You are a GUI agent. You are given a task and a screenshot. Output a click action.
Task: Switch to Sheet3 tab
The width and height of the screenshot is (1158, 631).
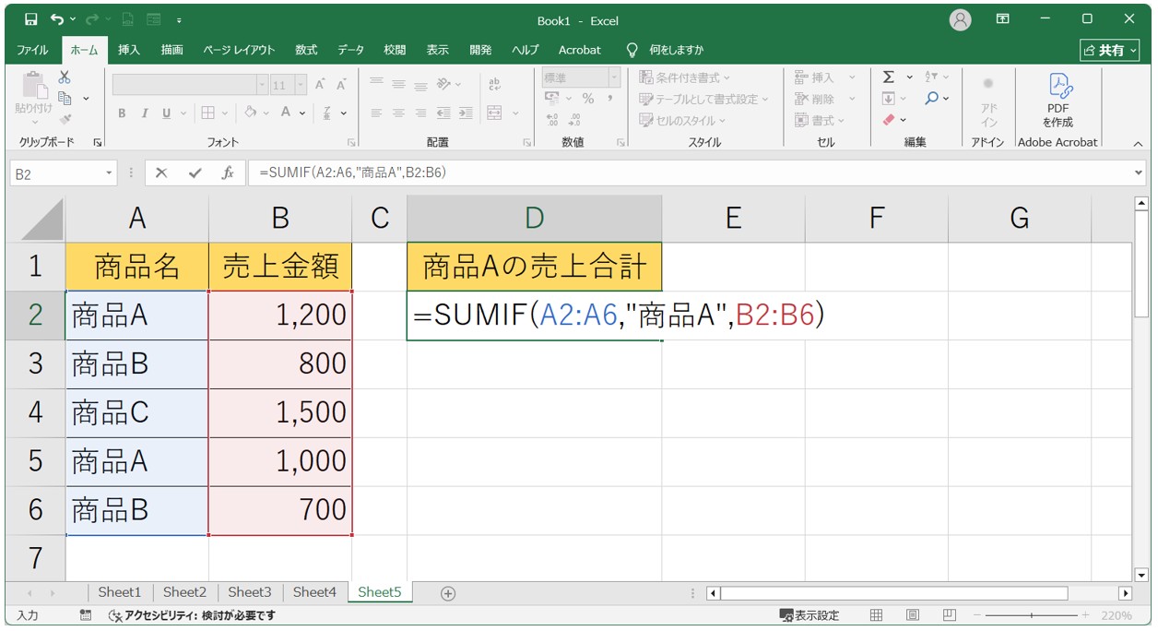click(250, 592)
